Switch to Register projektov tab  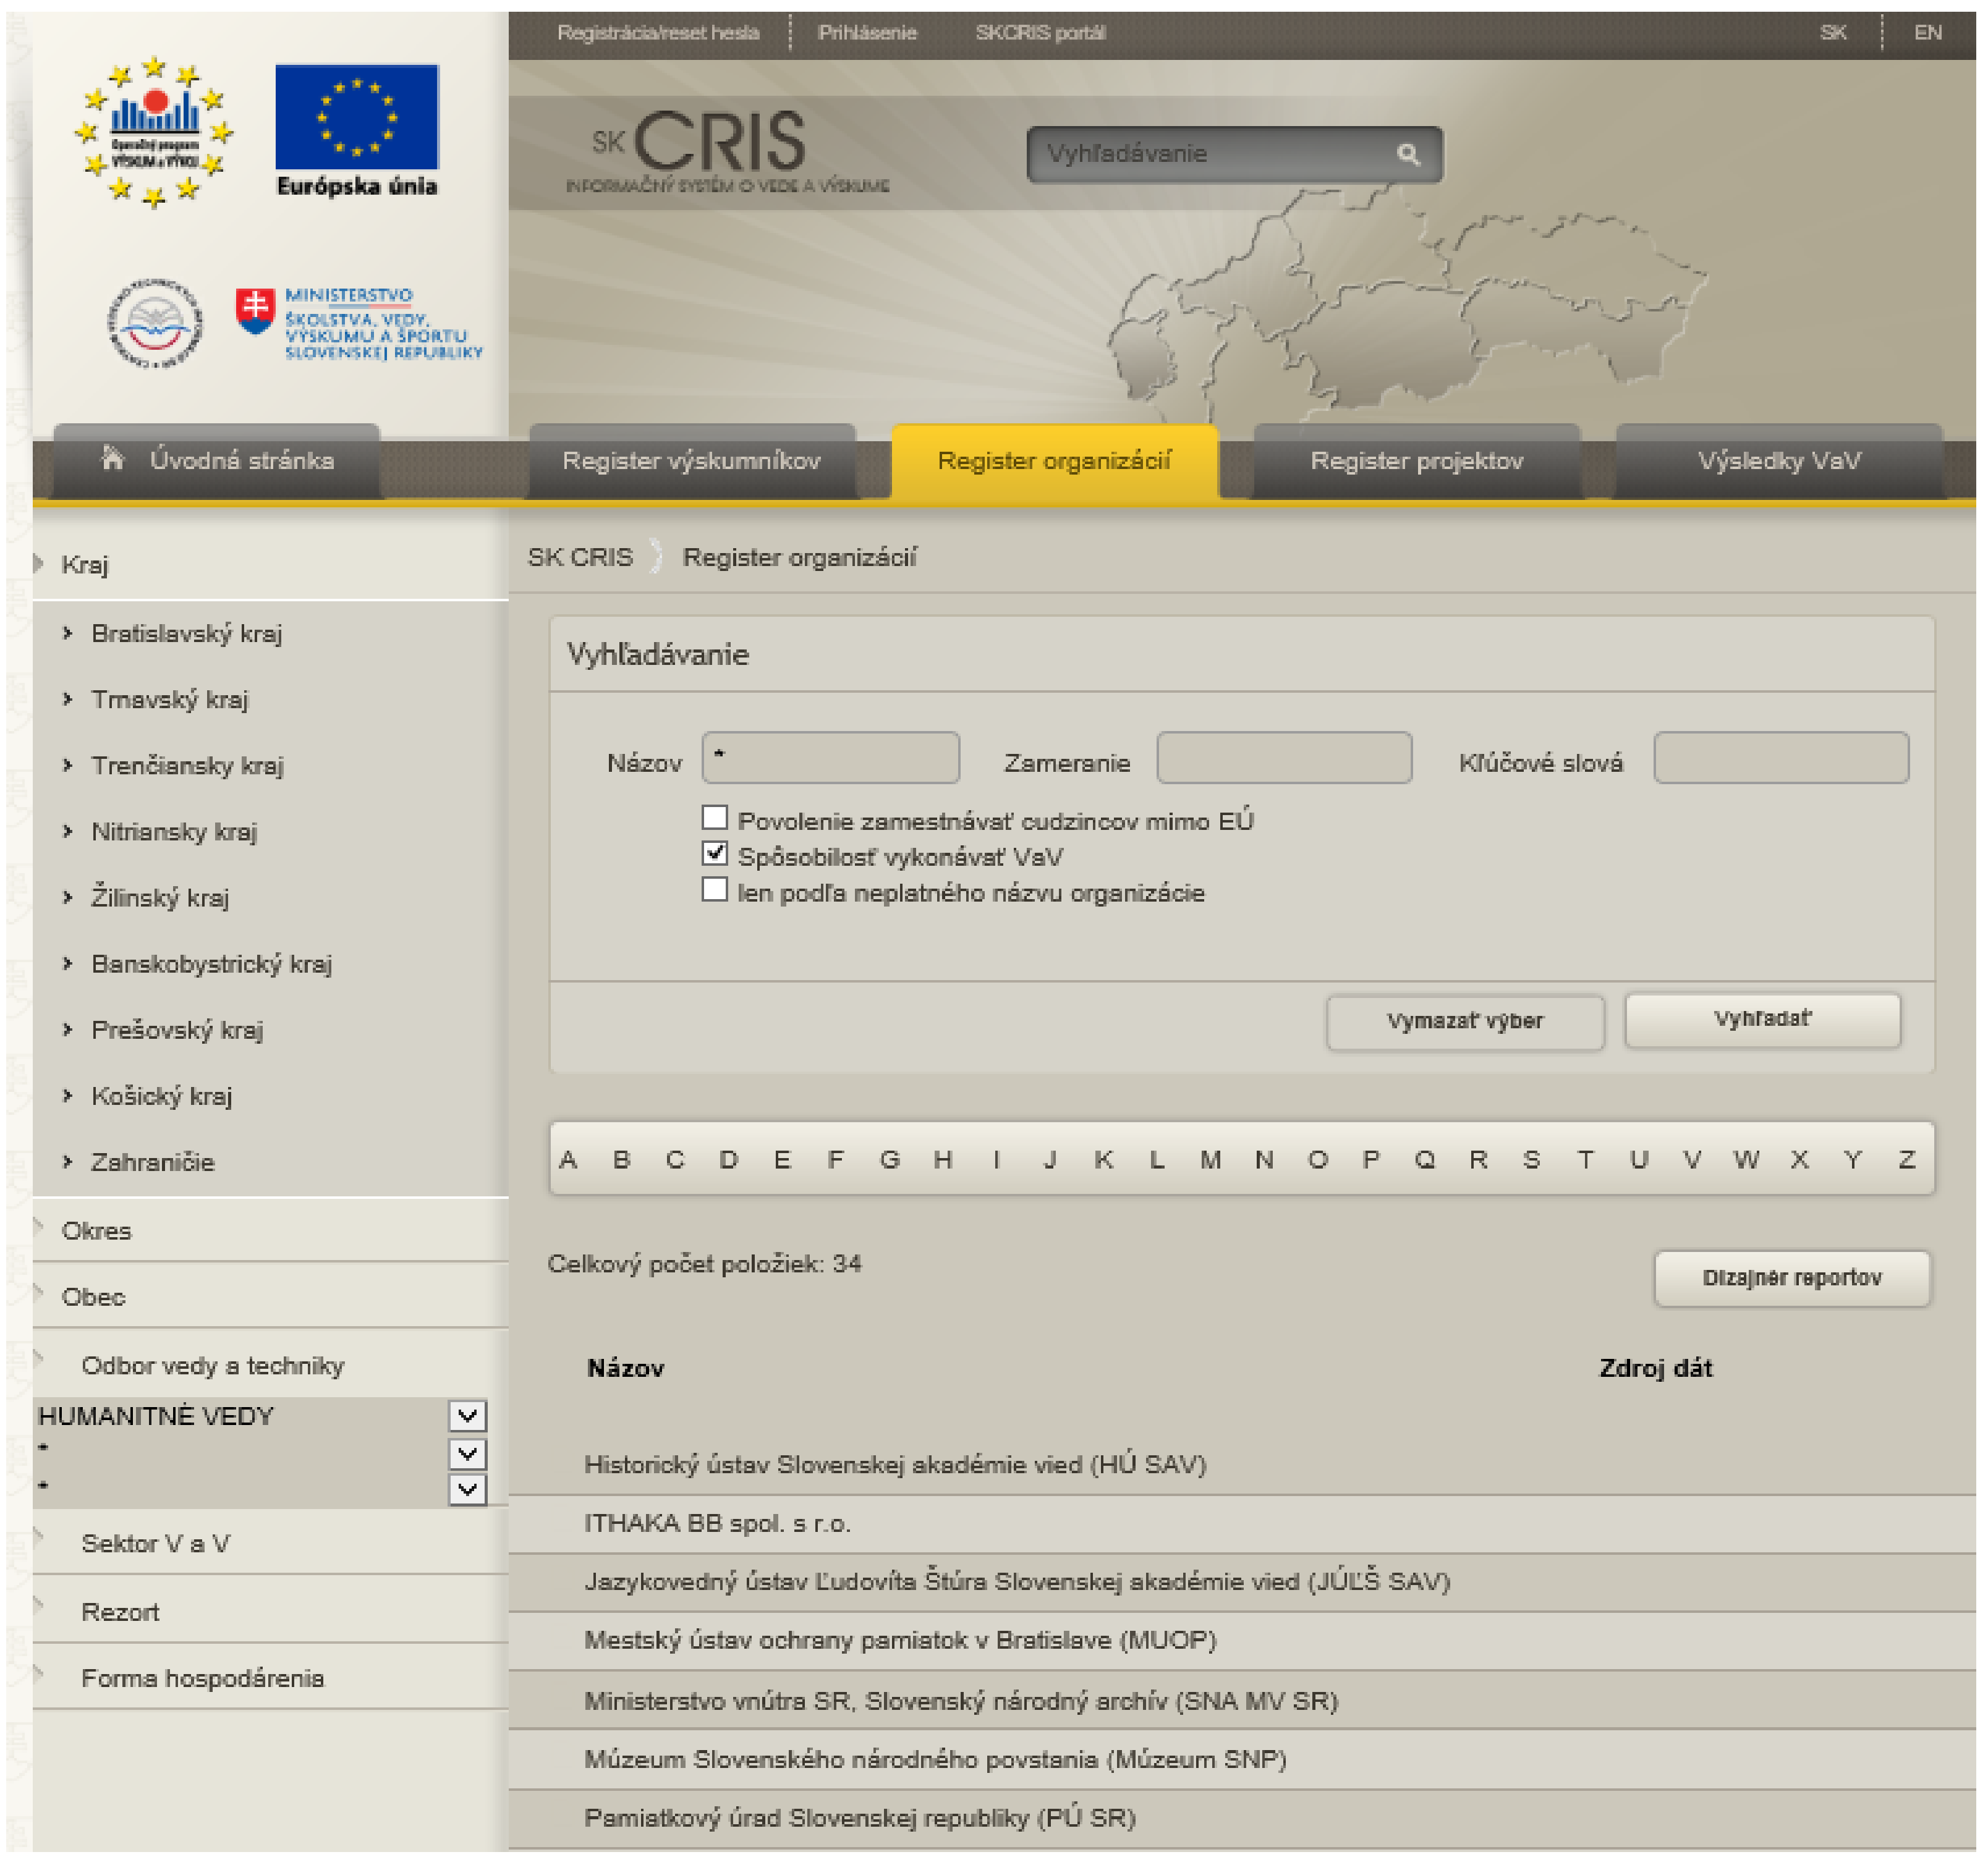pyautogui.click(x=1417, y=462)
